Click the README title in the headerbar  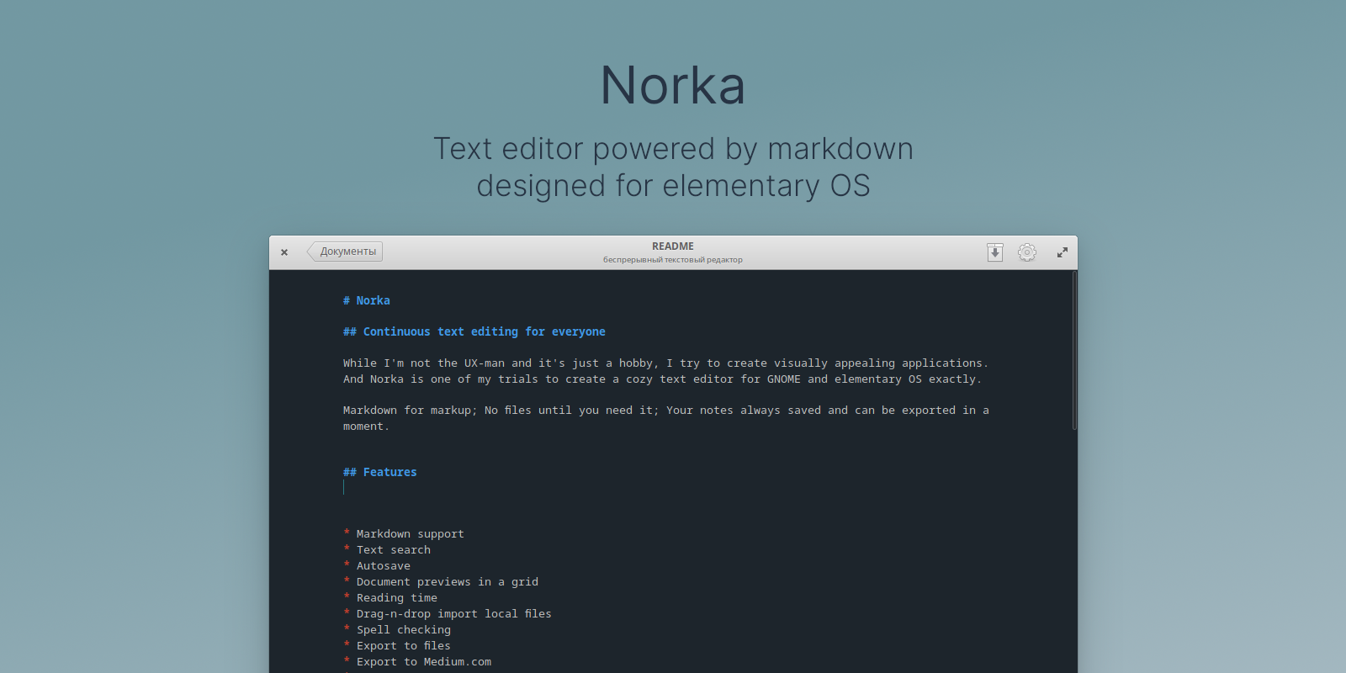[673, 246]
